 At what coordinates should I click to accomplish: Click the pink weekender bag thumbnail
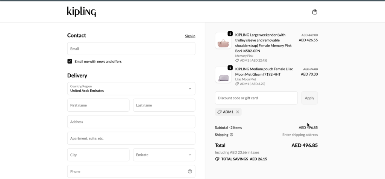click(x=223, y=41)
